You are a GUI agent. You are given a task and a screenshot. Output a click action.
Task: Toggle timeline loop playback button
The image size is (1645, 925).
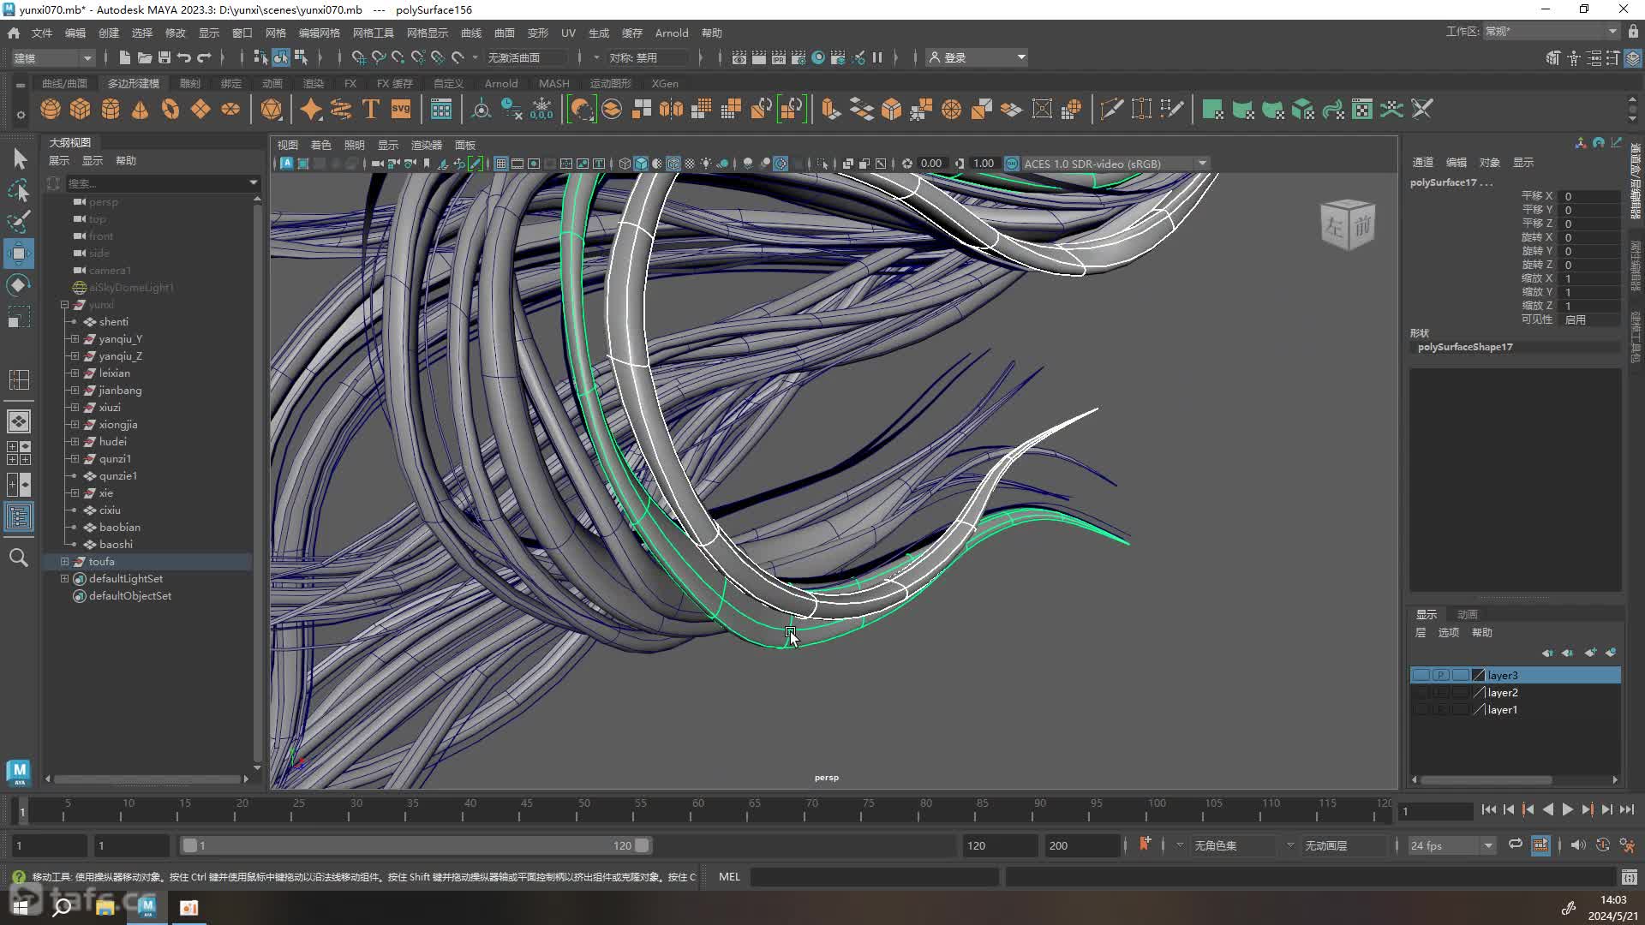tap(1516, 844)
